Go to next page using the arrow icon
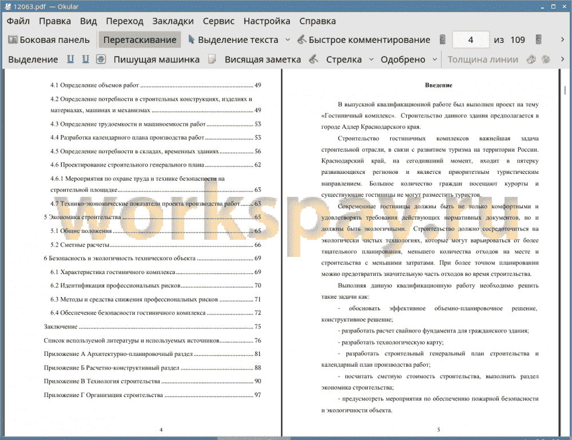The height and width of the screenshot is (440, 572). [538, 39]
